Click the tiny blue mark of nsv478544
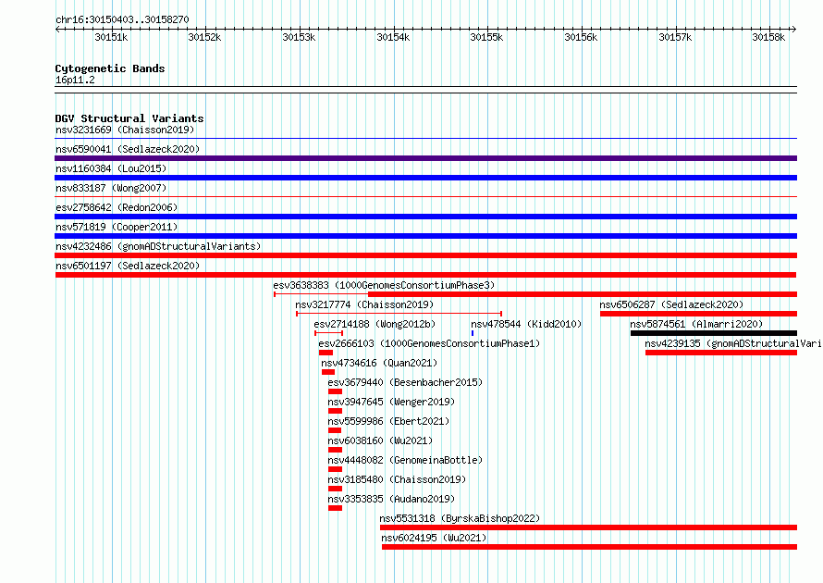 473,333
